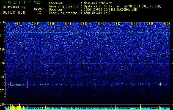Select the A504HB(yagi 4el) antenna text
This screenshot has height=110, width=173.
(97, 13)
